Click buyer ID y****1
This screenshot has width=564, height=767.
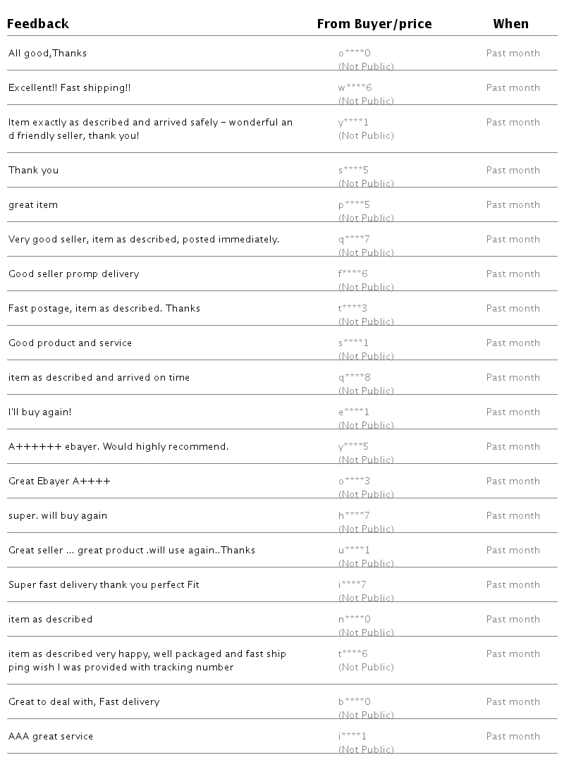click(353, 123)
